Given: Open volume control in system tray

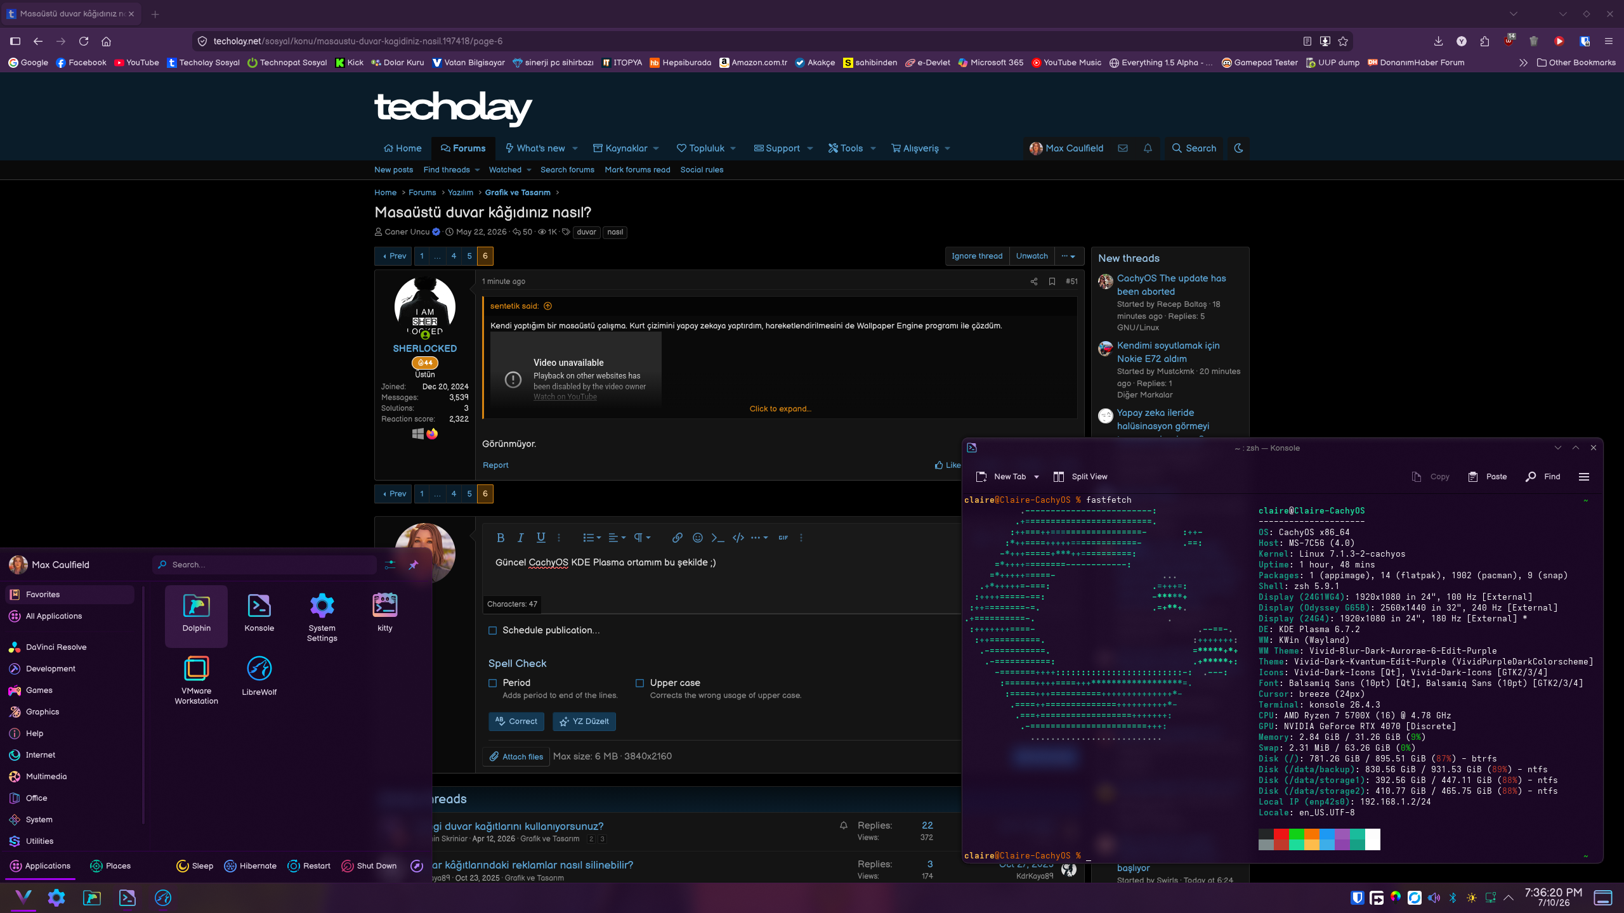Looking at the screenshot, I should pyautogui.click(x=1434, y=898).
